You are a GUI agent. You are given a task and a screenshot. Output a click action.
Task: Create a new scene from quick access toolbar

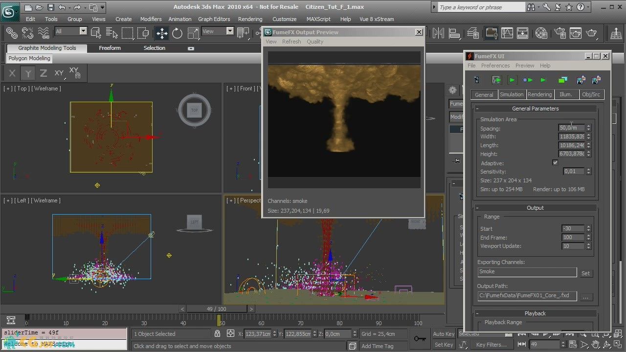(28, 7)
